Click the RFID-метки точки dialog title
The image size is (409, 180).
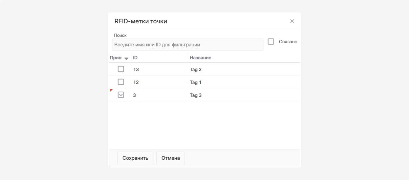tap(141, 21)
